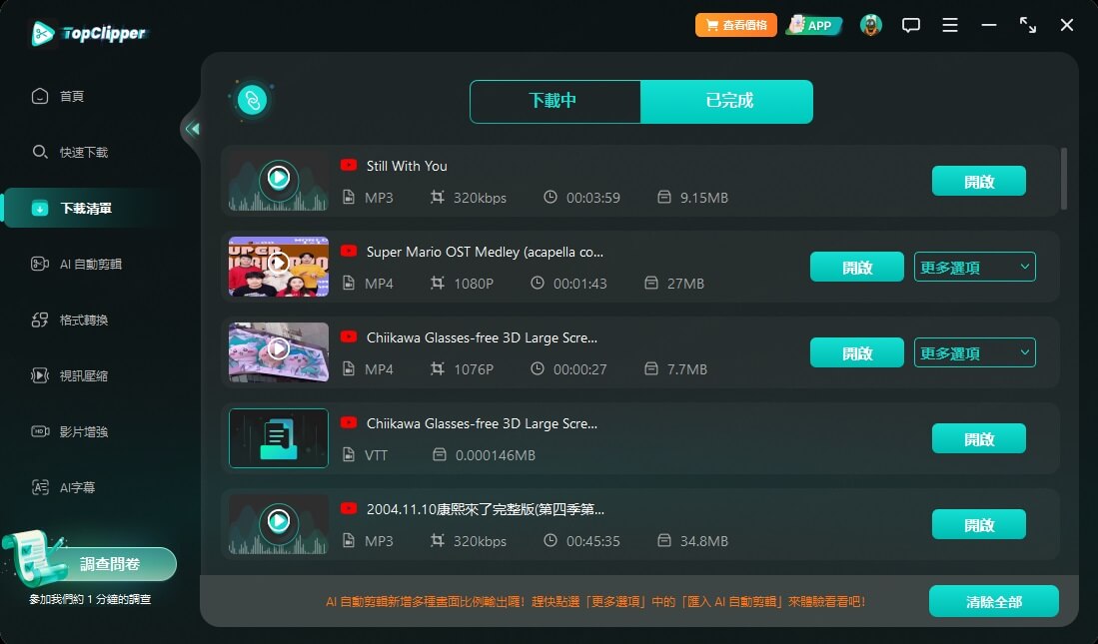
Task: Click the 27MB file size text
Action: 685,284
